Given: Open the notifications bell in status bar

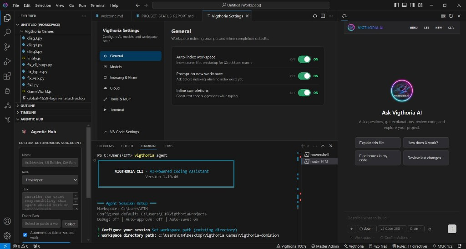Looking at the screenshot, I should click(459, 246).
